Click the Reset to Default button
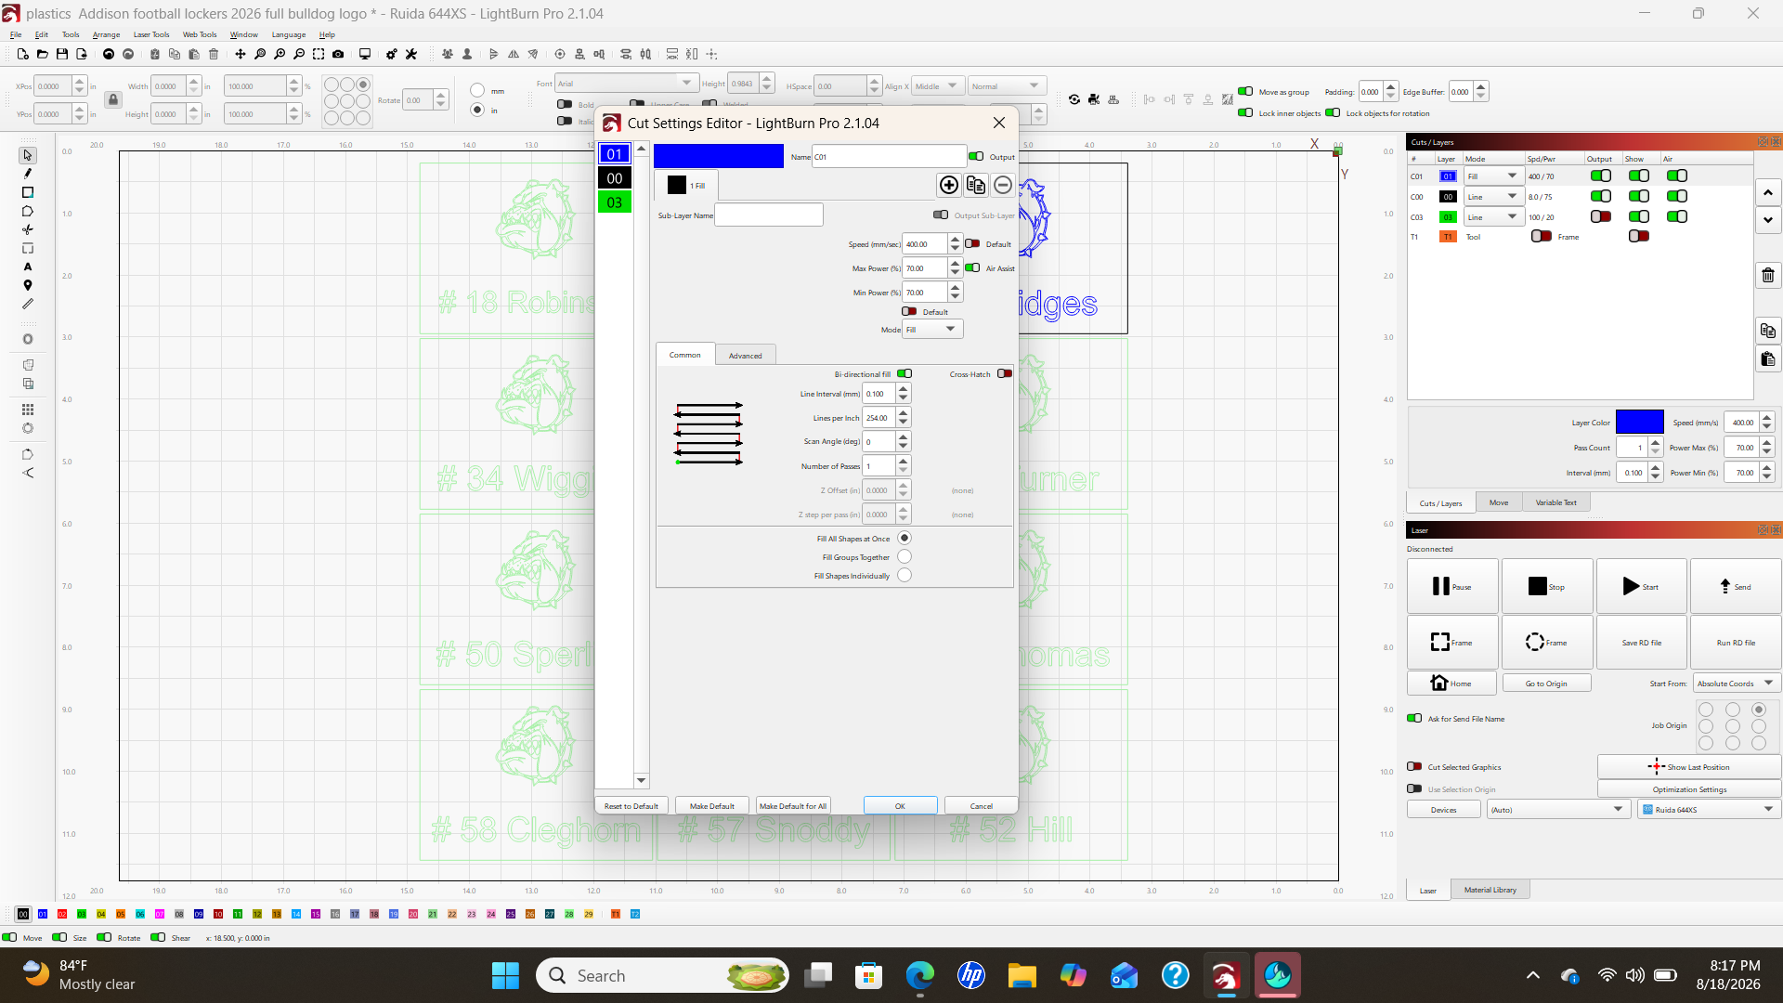The image size is (1783, 1003). click(631, 805)
